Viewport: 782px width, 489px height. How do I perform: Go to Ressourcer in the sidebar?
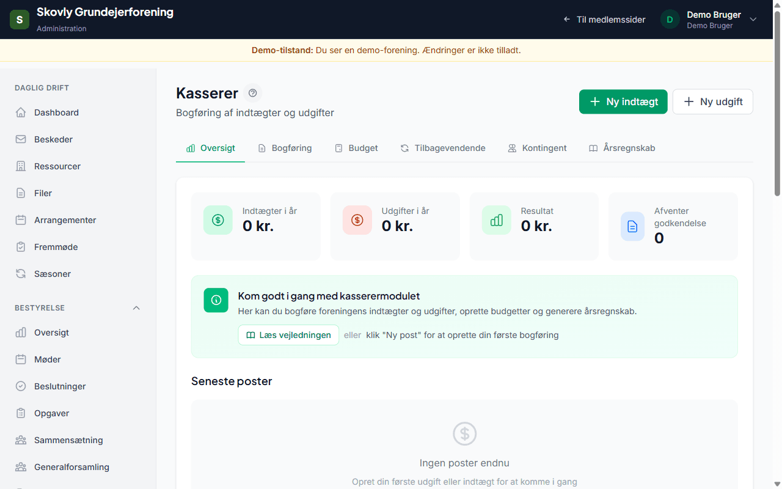coord(78,166)
